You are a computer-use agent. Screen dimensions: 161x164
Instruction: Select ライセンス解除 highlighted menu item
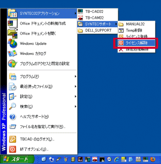[136, 43]
